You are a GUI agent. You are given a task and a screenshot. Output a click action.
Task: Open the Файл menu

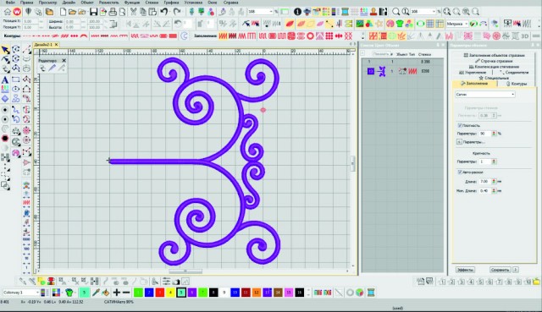pos(10,3)
